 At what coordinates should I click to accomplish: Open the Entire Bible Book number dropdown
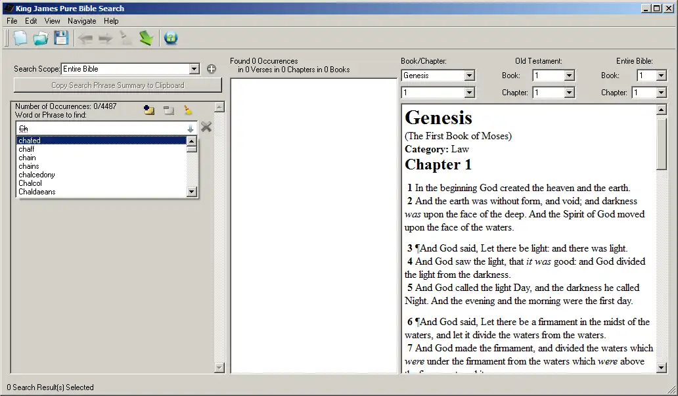pyautogui.click(x=661, y=76)
